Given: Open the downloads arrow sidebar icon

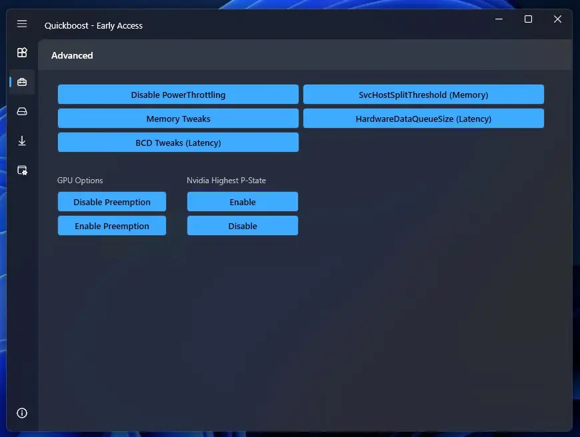Looking at the screenshot, I should click(x=22, y=141).
